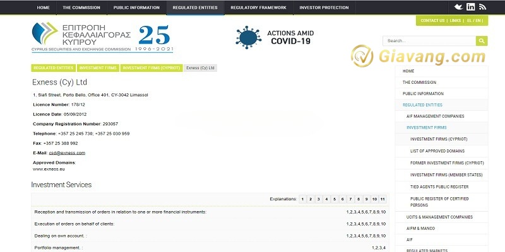Open the Investor Protection top menu

325,8
